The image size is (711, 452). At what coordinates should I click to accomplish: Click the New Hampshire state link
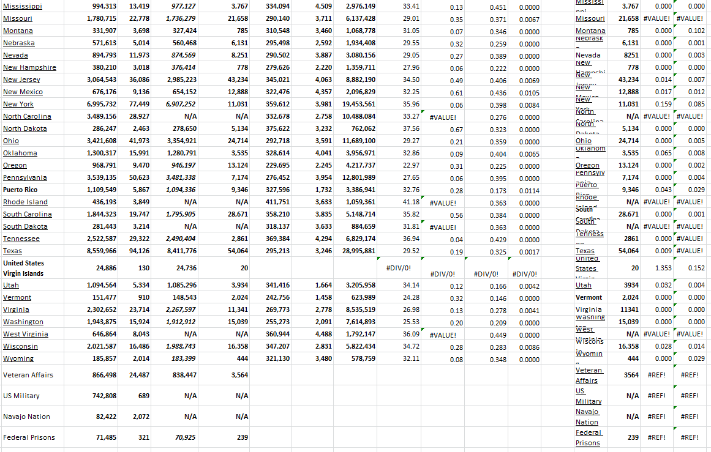tap(29, 67)
